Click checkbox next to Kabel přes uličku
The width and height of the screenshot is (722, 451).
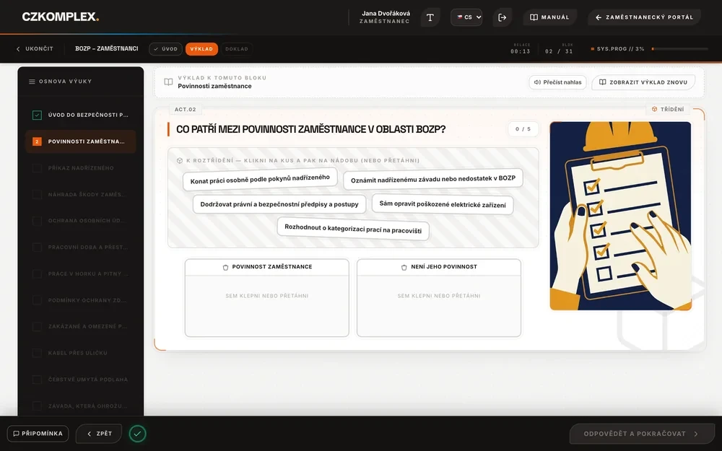coord(37,353)
